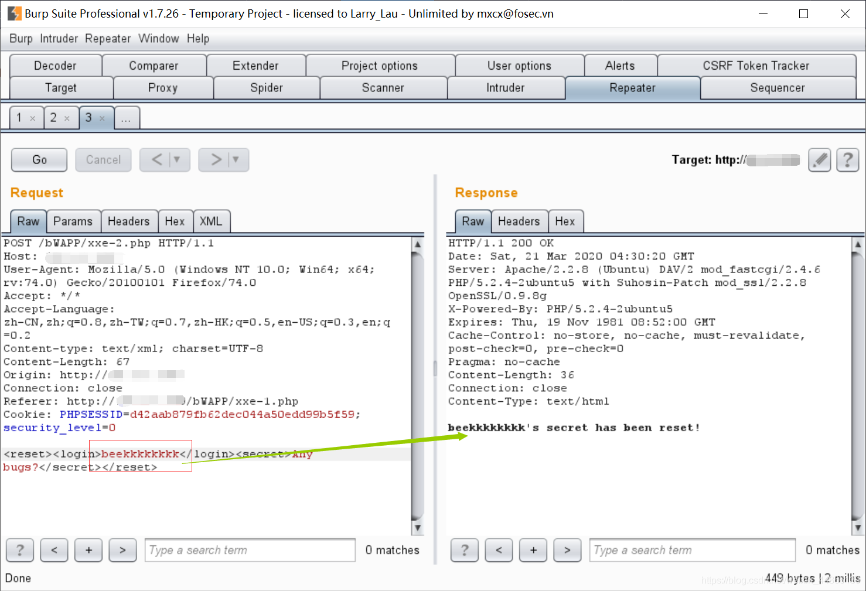Image resolution: width=866 pixels, height=591 pixels.
Task: Click request pane scrollbar up arrow
Action: click(418, 244)
